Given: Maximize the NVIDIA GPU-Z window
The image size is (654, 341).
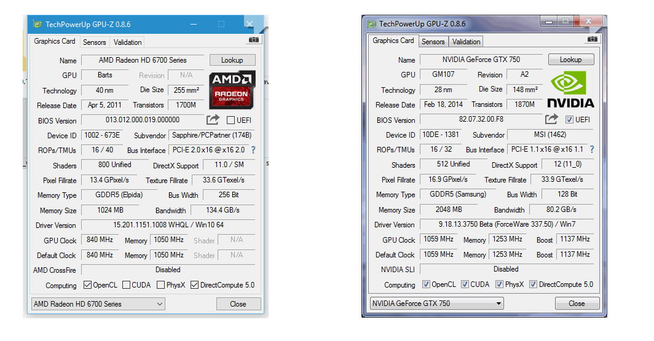Looking at the screenshot, I should click(x=565, y=21).
